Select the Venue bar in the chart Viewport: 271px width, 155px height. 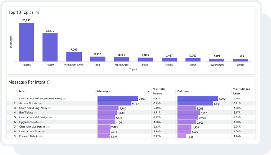point(240,60)
